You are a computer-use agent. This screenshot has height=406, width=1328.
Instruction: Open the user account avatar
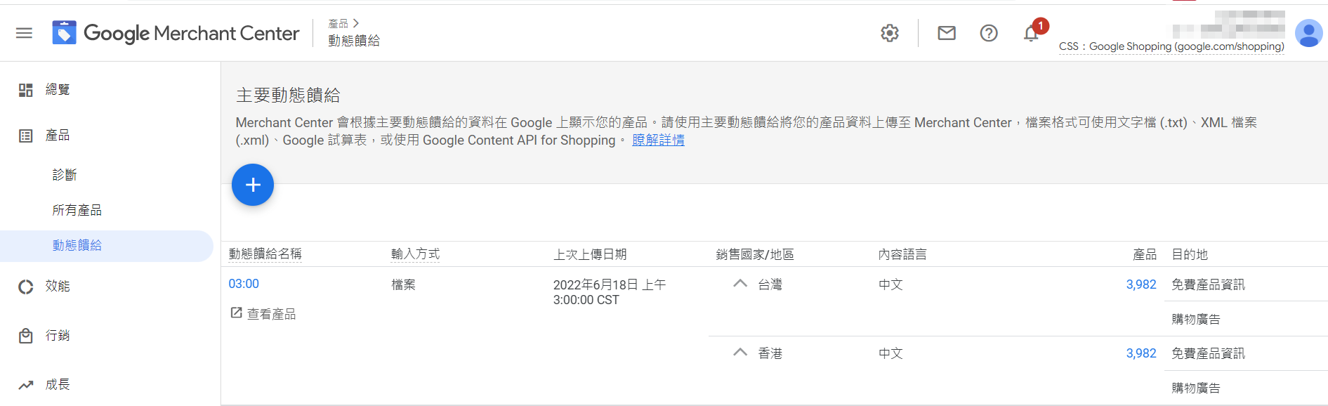[1309, 33]
